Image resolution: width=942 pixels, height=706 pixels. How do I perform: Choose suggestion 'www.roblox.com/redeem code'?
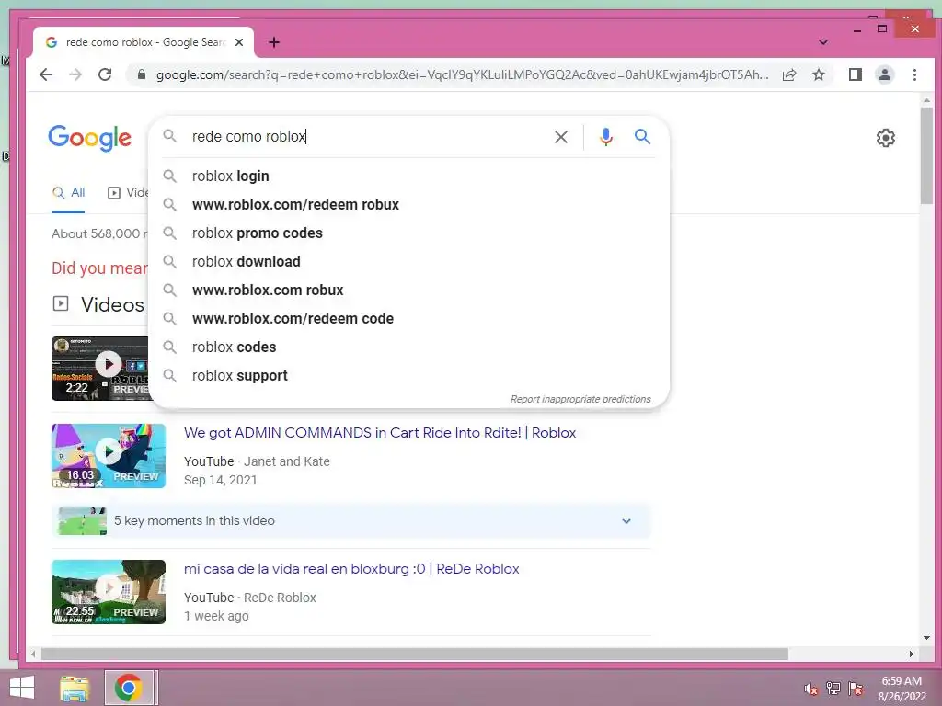point(408,319)
